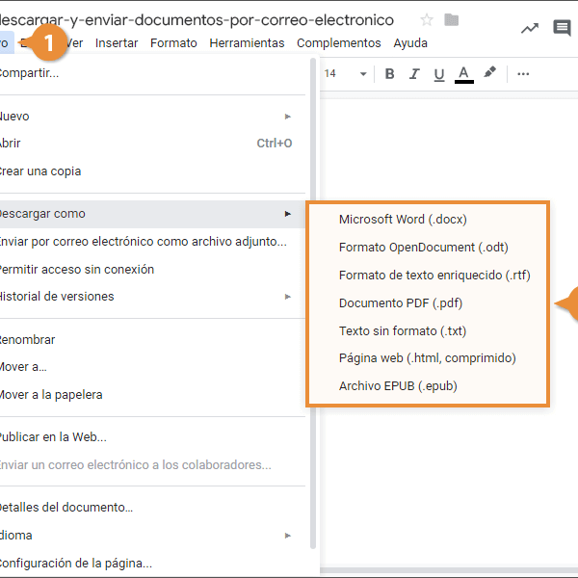Open the Insertar menu
This screenshot has width=578, height=578.
(x=117, y=43)
